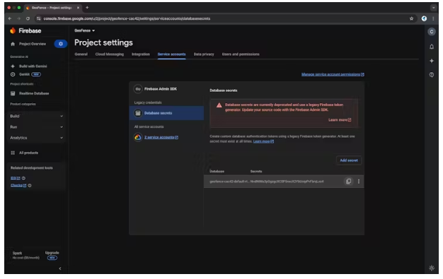
Task: Expand the Run category
Action: [37, 127]
